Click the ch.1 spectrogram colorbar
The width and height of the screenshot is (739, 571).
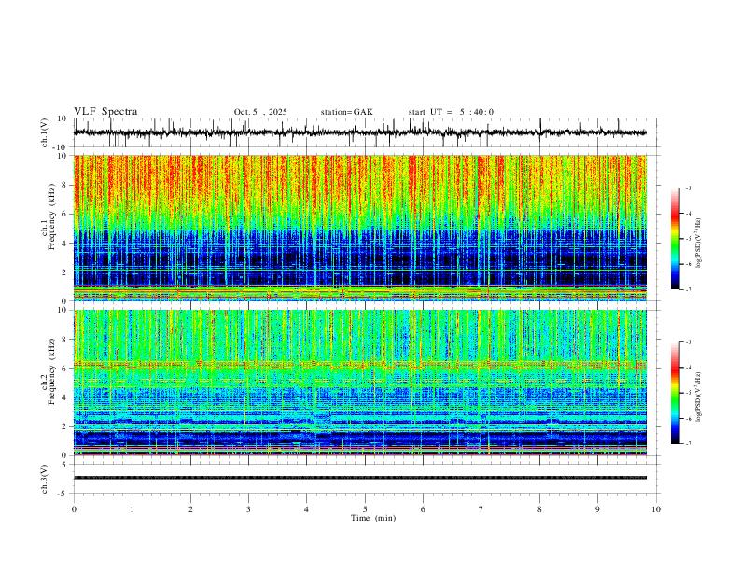pos(675,239)
